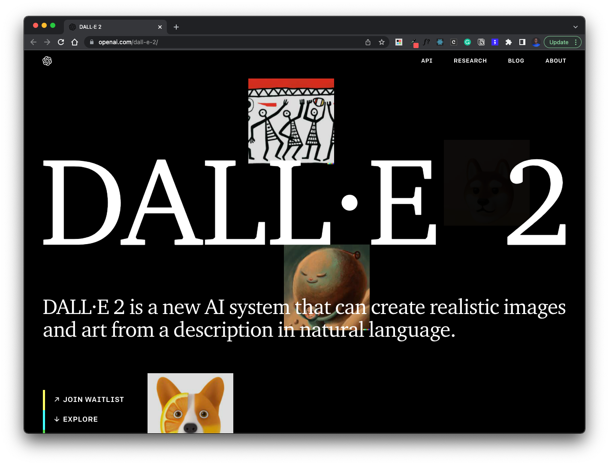Go forward in browser history
Viewport: 609px width, 465px height.
pos(47,42)
